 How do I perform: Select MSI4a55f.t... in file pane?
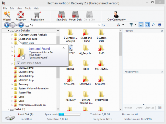[x=70, y=80]
